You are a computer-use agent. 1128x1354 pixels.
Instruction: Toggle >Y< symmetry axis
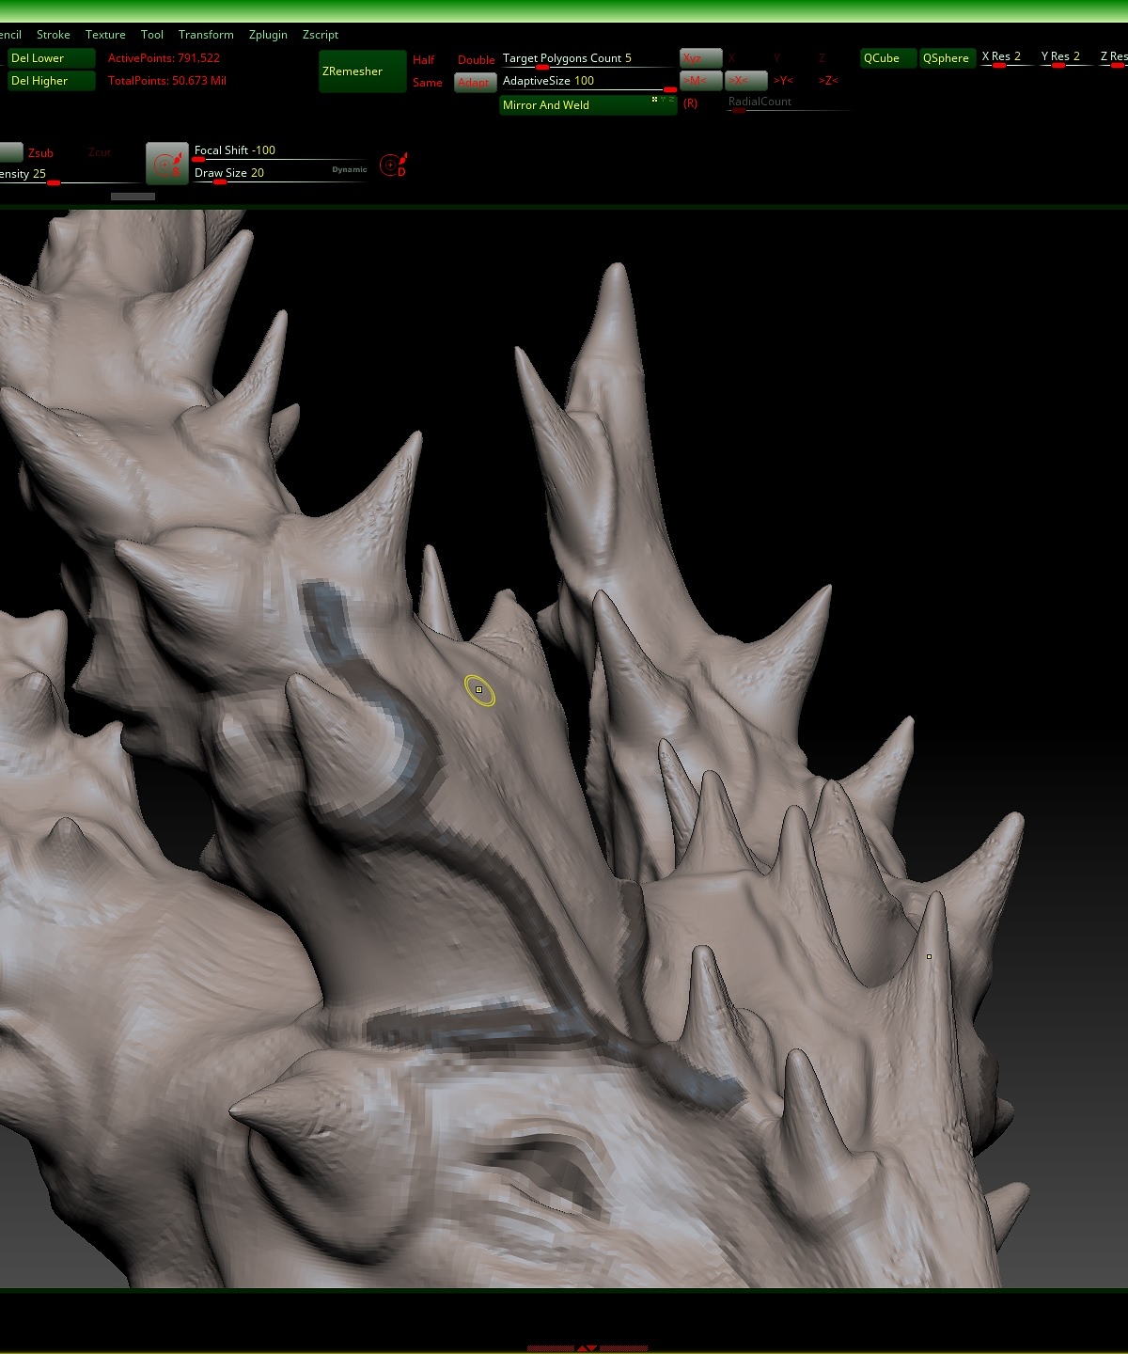point(784,81)
